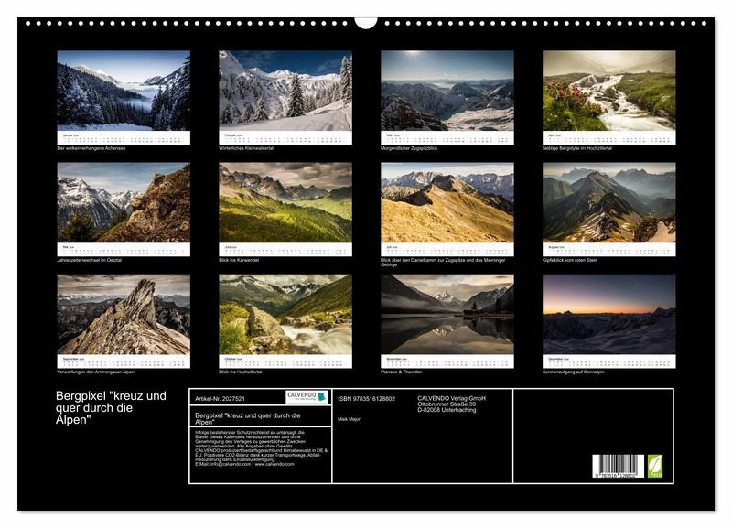The image size is (732, 528).
Task: Click 'ISBN 9783516128802' text
Action: 367,399
